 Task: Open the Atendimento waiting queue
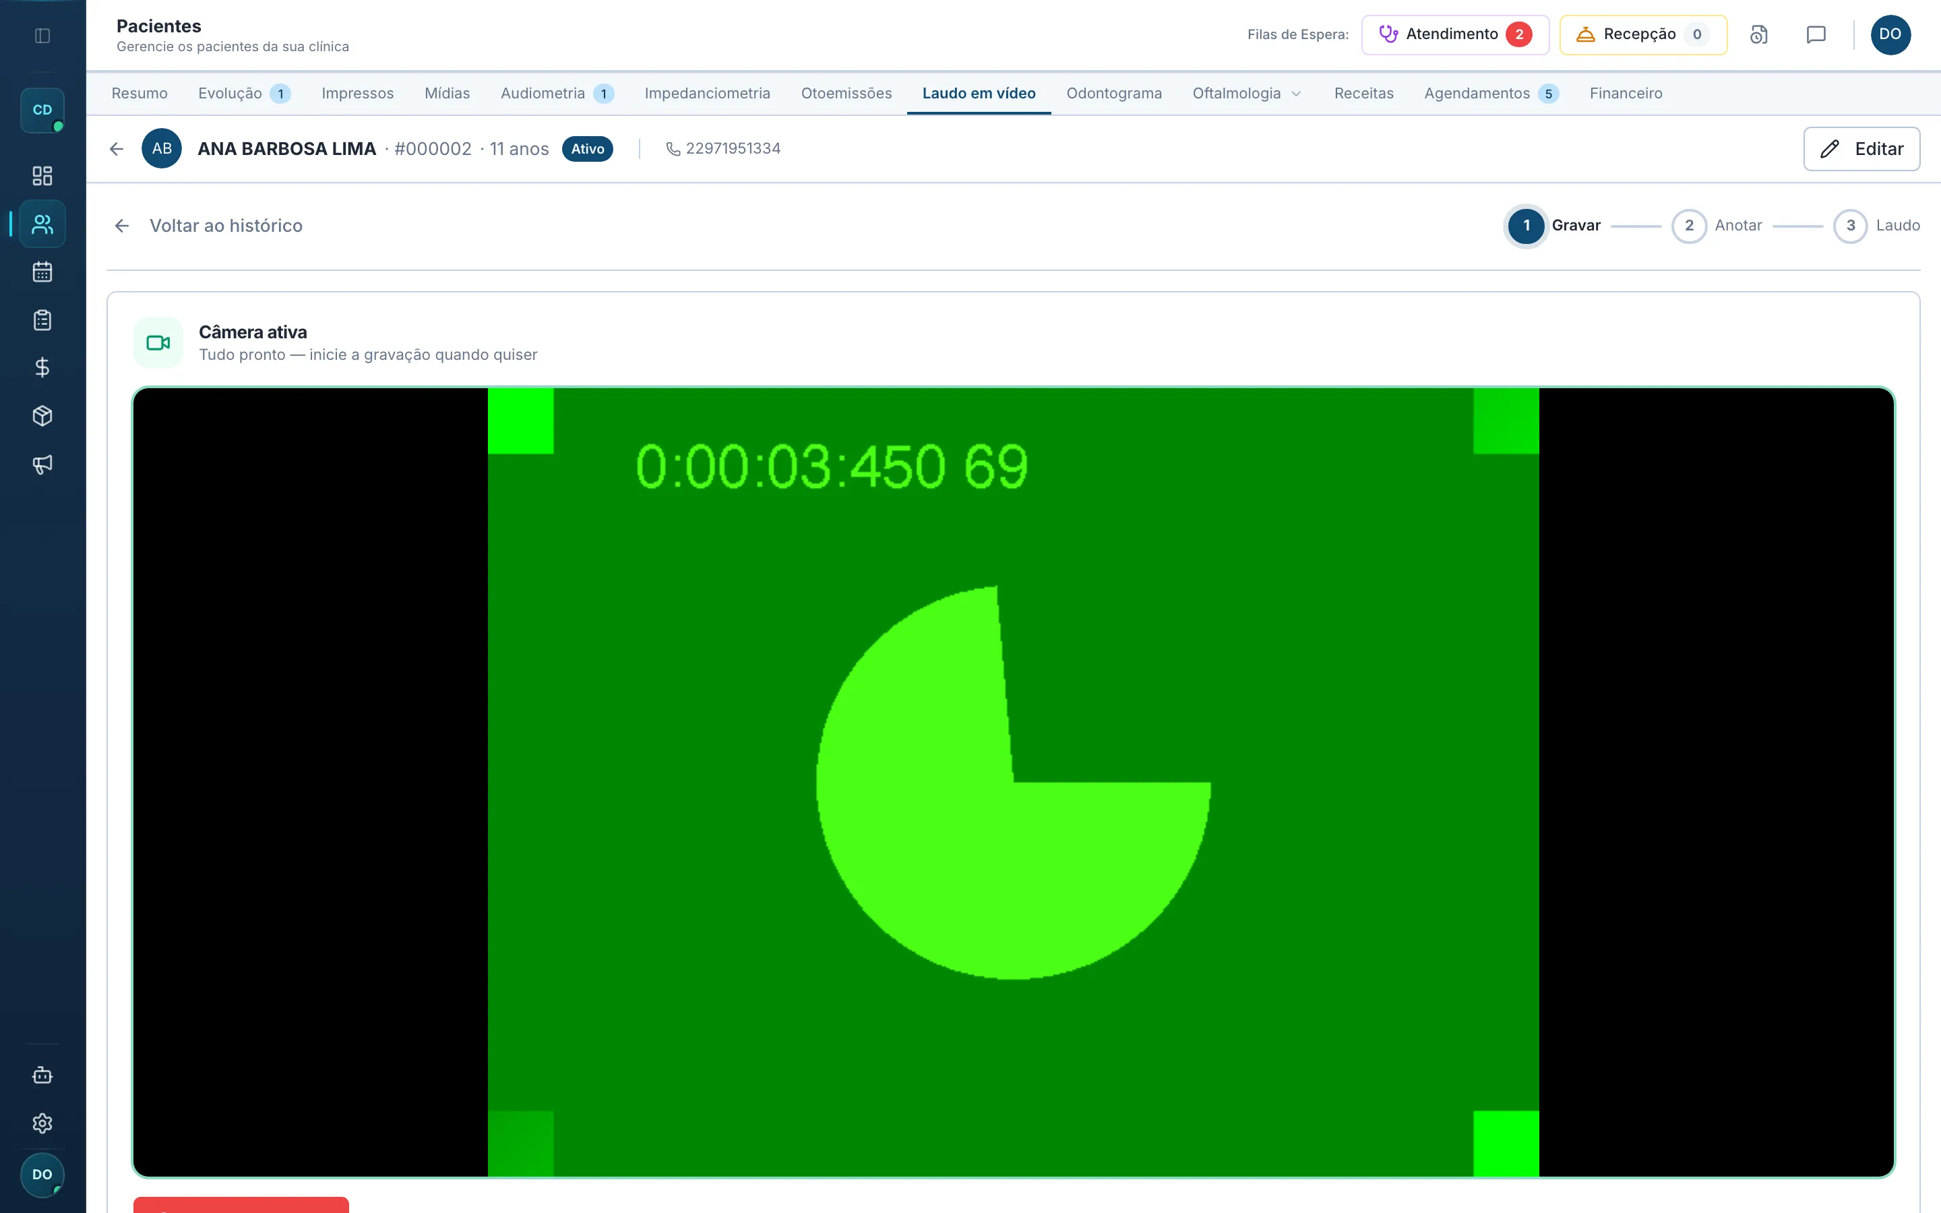tap(1455, 34)
